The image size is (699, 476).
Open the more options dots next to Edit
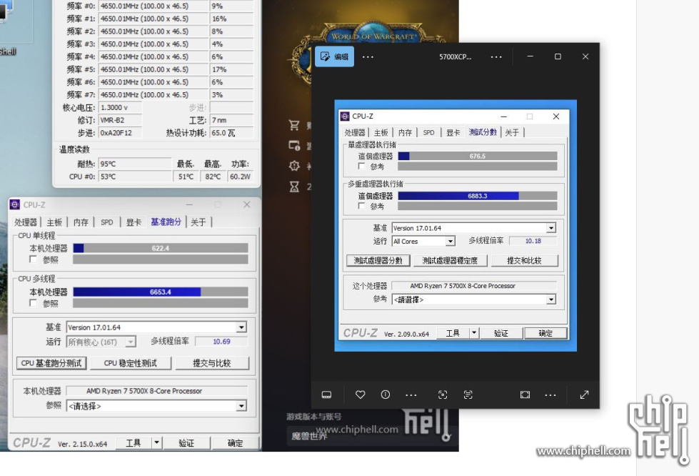368,57
